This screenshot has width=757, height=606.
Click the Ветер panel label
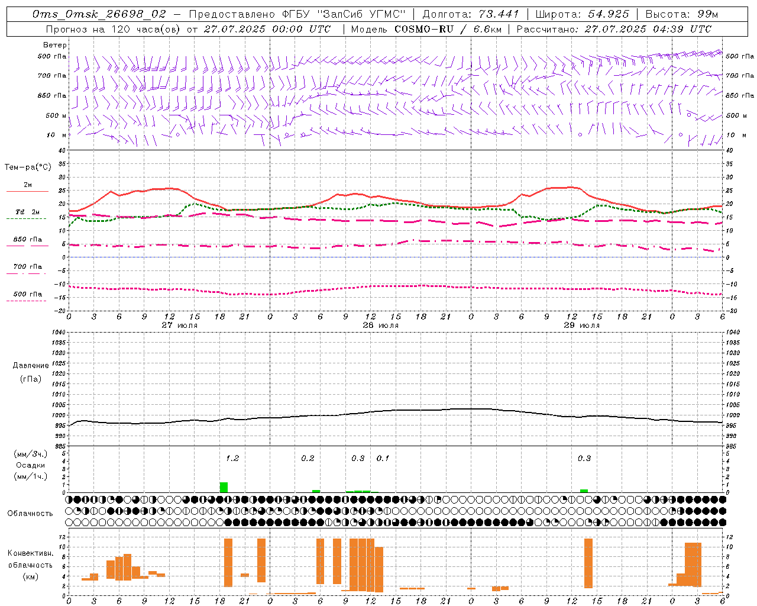tap(55, 45)
